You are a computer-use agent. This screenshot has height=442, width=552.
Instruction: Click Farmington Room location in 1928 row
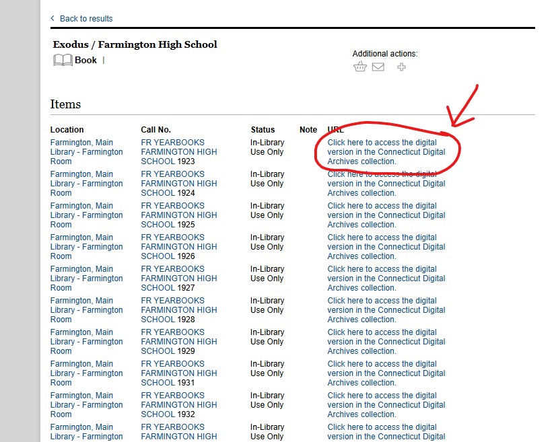[87, 310]
